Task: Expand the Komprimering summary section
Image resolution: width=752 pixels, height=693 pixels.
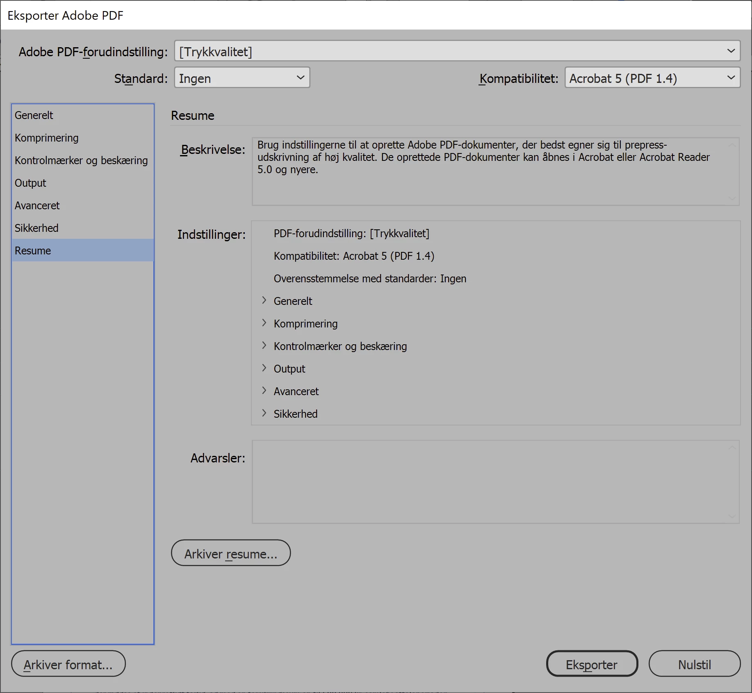Action: coord(264,323)
